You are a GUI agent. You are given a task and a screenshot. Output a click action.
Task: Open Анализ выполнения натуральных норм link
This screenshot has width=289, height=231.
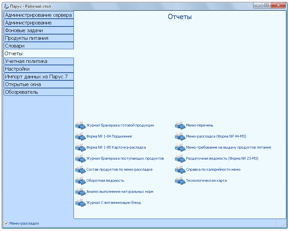119,191
